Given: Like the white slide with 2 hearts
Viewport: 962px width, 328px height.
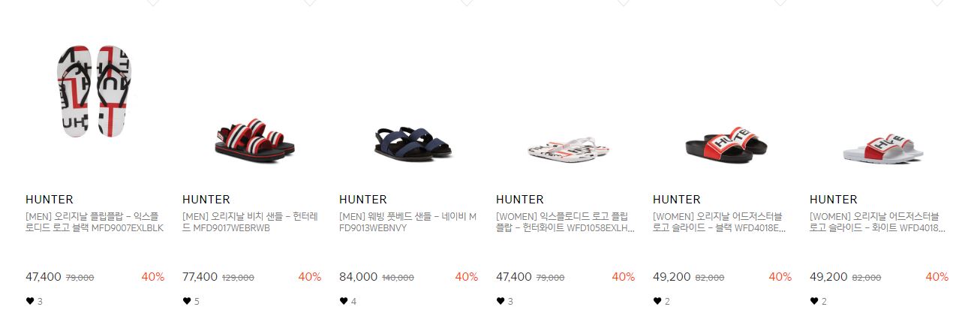Looking at the screenshot, I should 814,301.
